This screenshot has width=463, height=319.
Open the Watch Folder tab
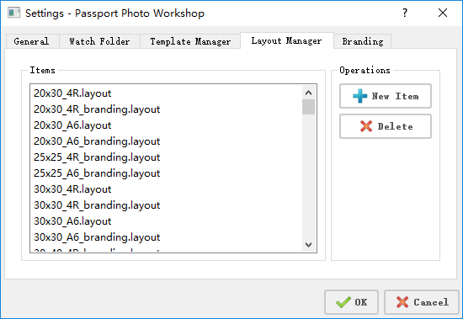point(99,41)
